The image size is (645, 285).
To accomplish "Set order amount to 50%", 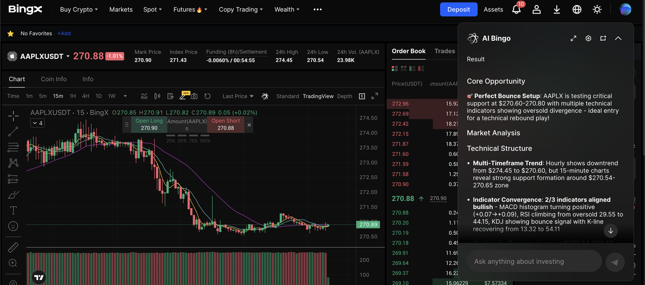I will pos(182,140).
